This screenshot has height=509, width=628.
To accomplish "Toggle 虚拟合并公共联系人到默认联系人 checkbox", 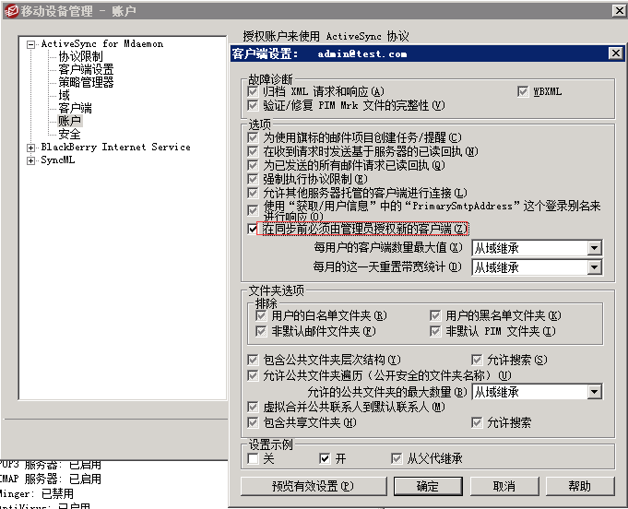I will pos(253,407).
